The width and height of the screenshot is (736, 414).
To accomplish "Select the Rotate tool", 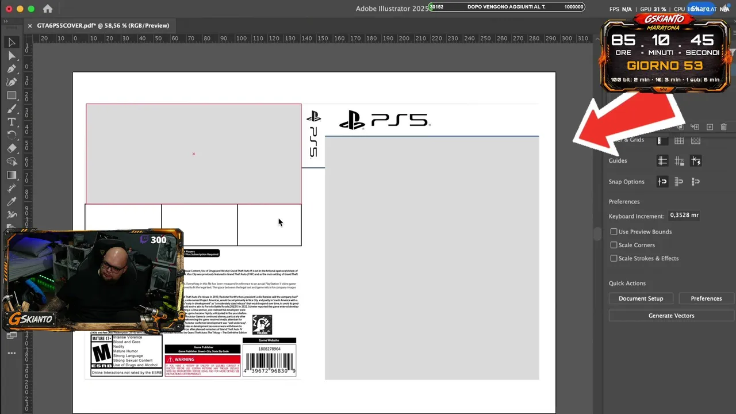I will [x=11, y=135].
